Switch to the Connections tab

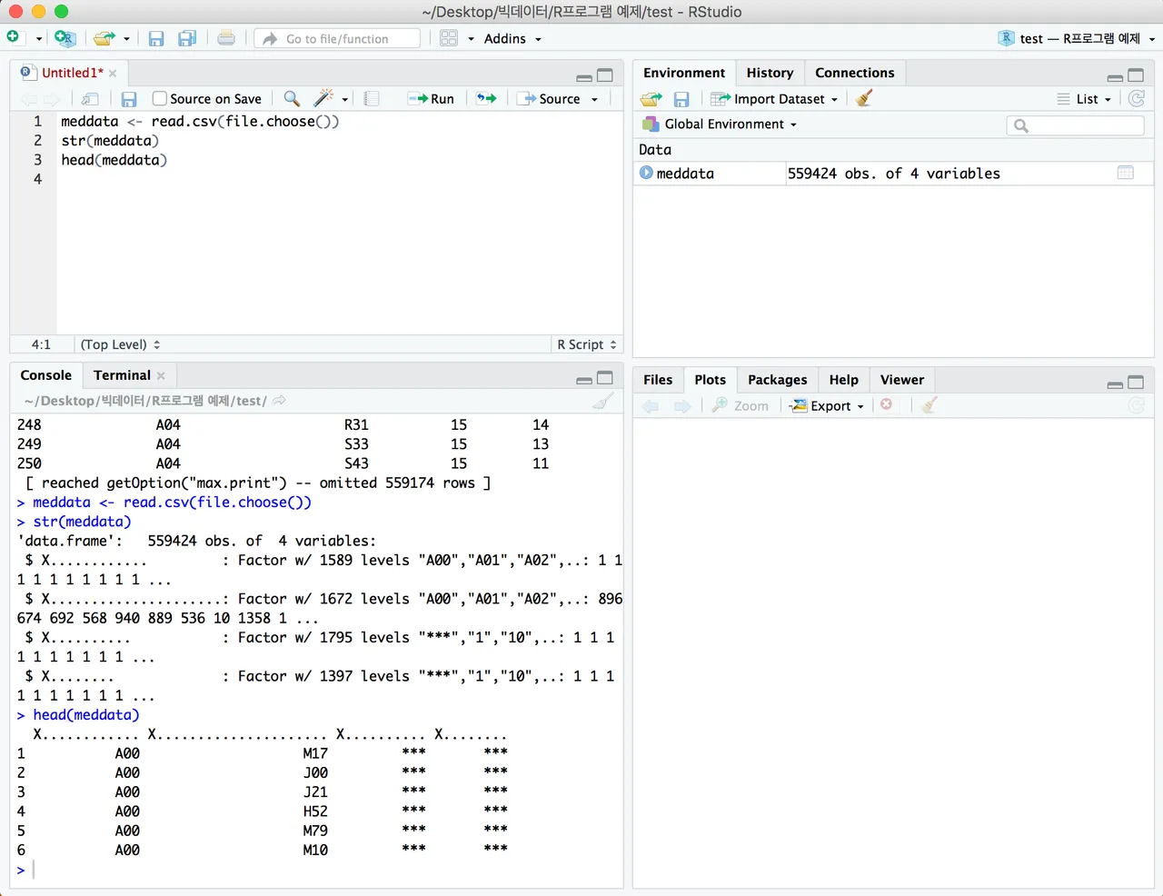(854, 73)
